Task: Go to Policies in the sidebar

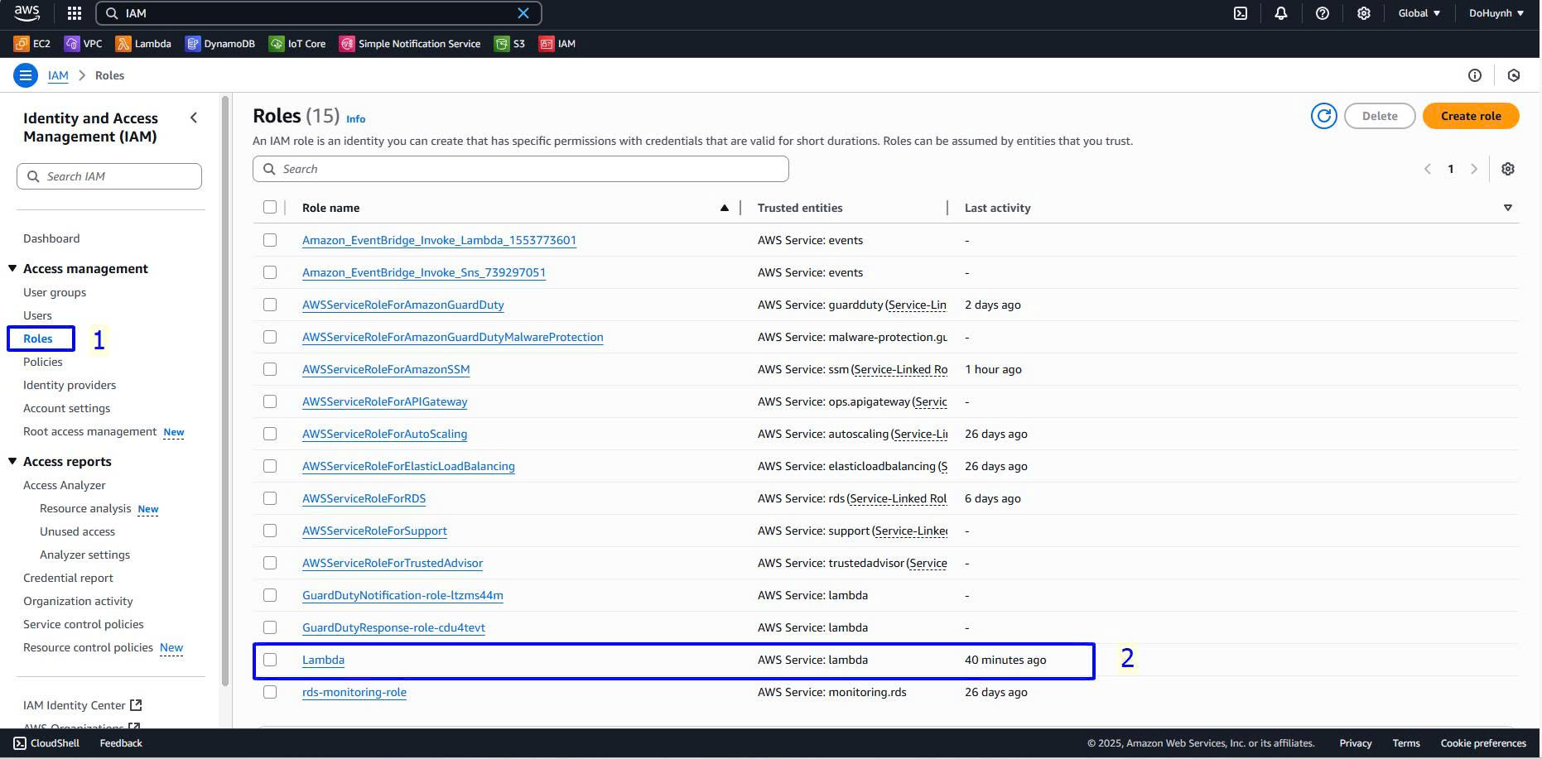Action: tap(43, 362)
